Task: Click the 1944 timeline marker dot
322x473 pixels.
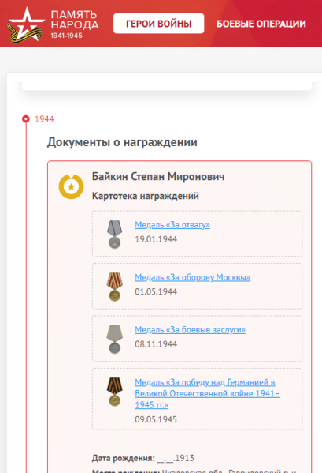Action: point(26,119)
